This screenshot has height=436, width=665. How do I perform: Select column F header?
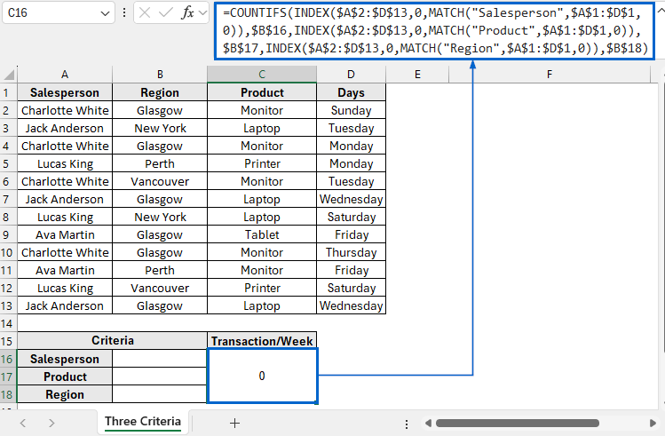coord(550,75)
